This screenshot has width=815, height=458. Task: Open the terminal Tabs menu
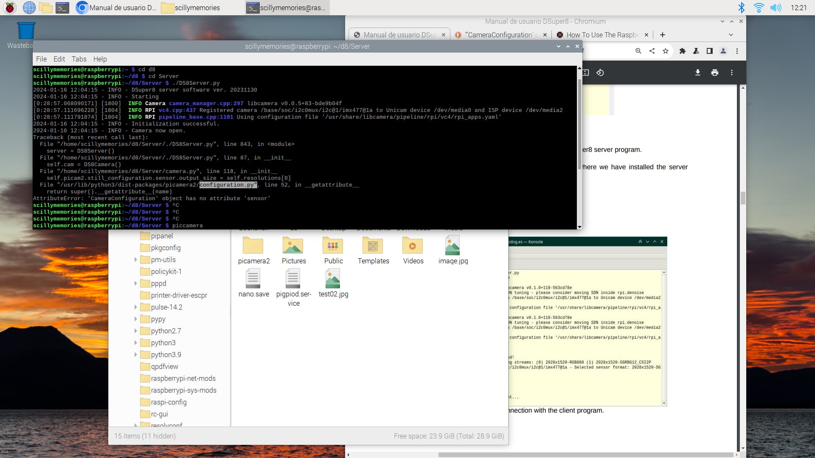79,59
